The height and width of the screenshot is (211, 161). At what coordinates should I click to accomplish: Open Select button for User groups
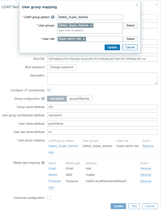coord(131,26)
